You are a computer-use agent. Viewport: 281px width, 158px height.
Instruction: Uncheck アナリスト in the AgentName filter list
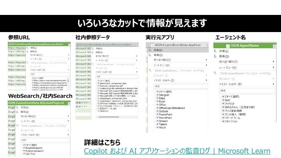[x=223, y=104]
